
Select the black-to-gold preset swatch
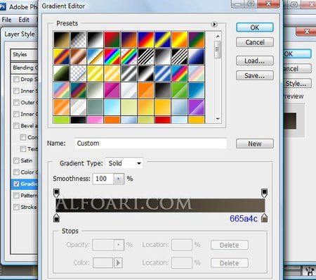(x=61, y=39)
